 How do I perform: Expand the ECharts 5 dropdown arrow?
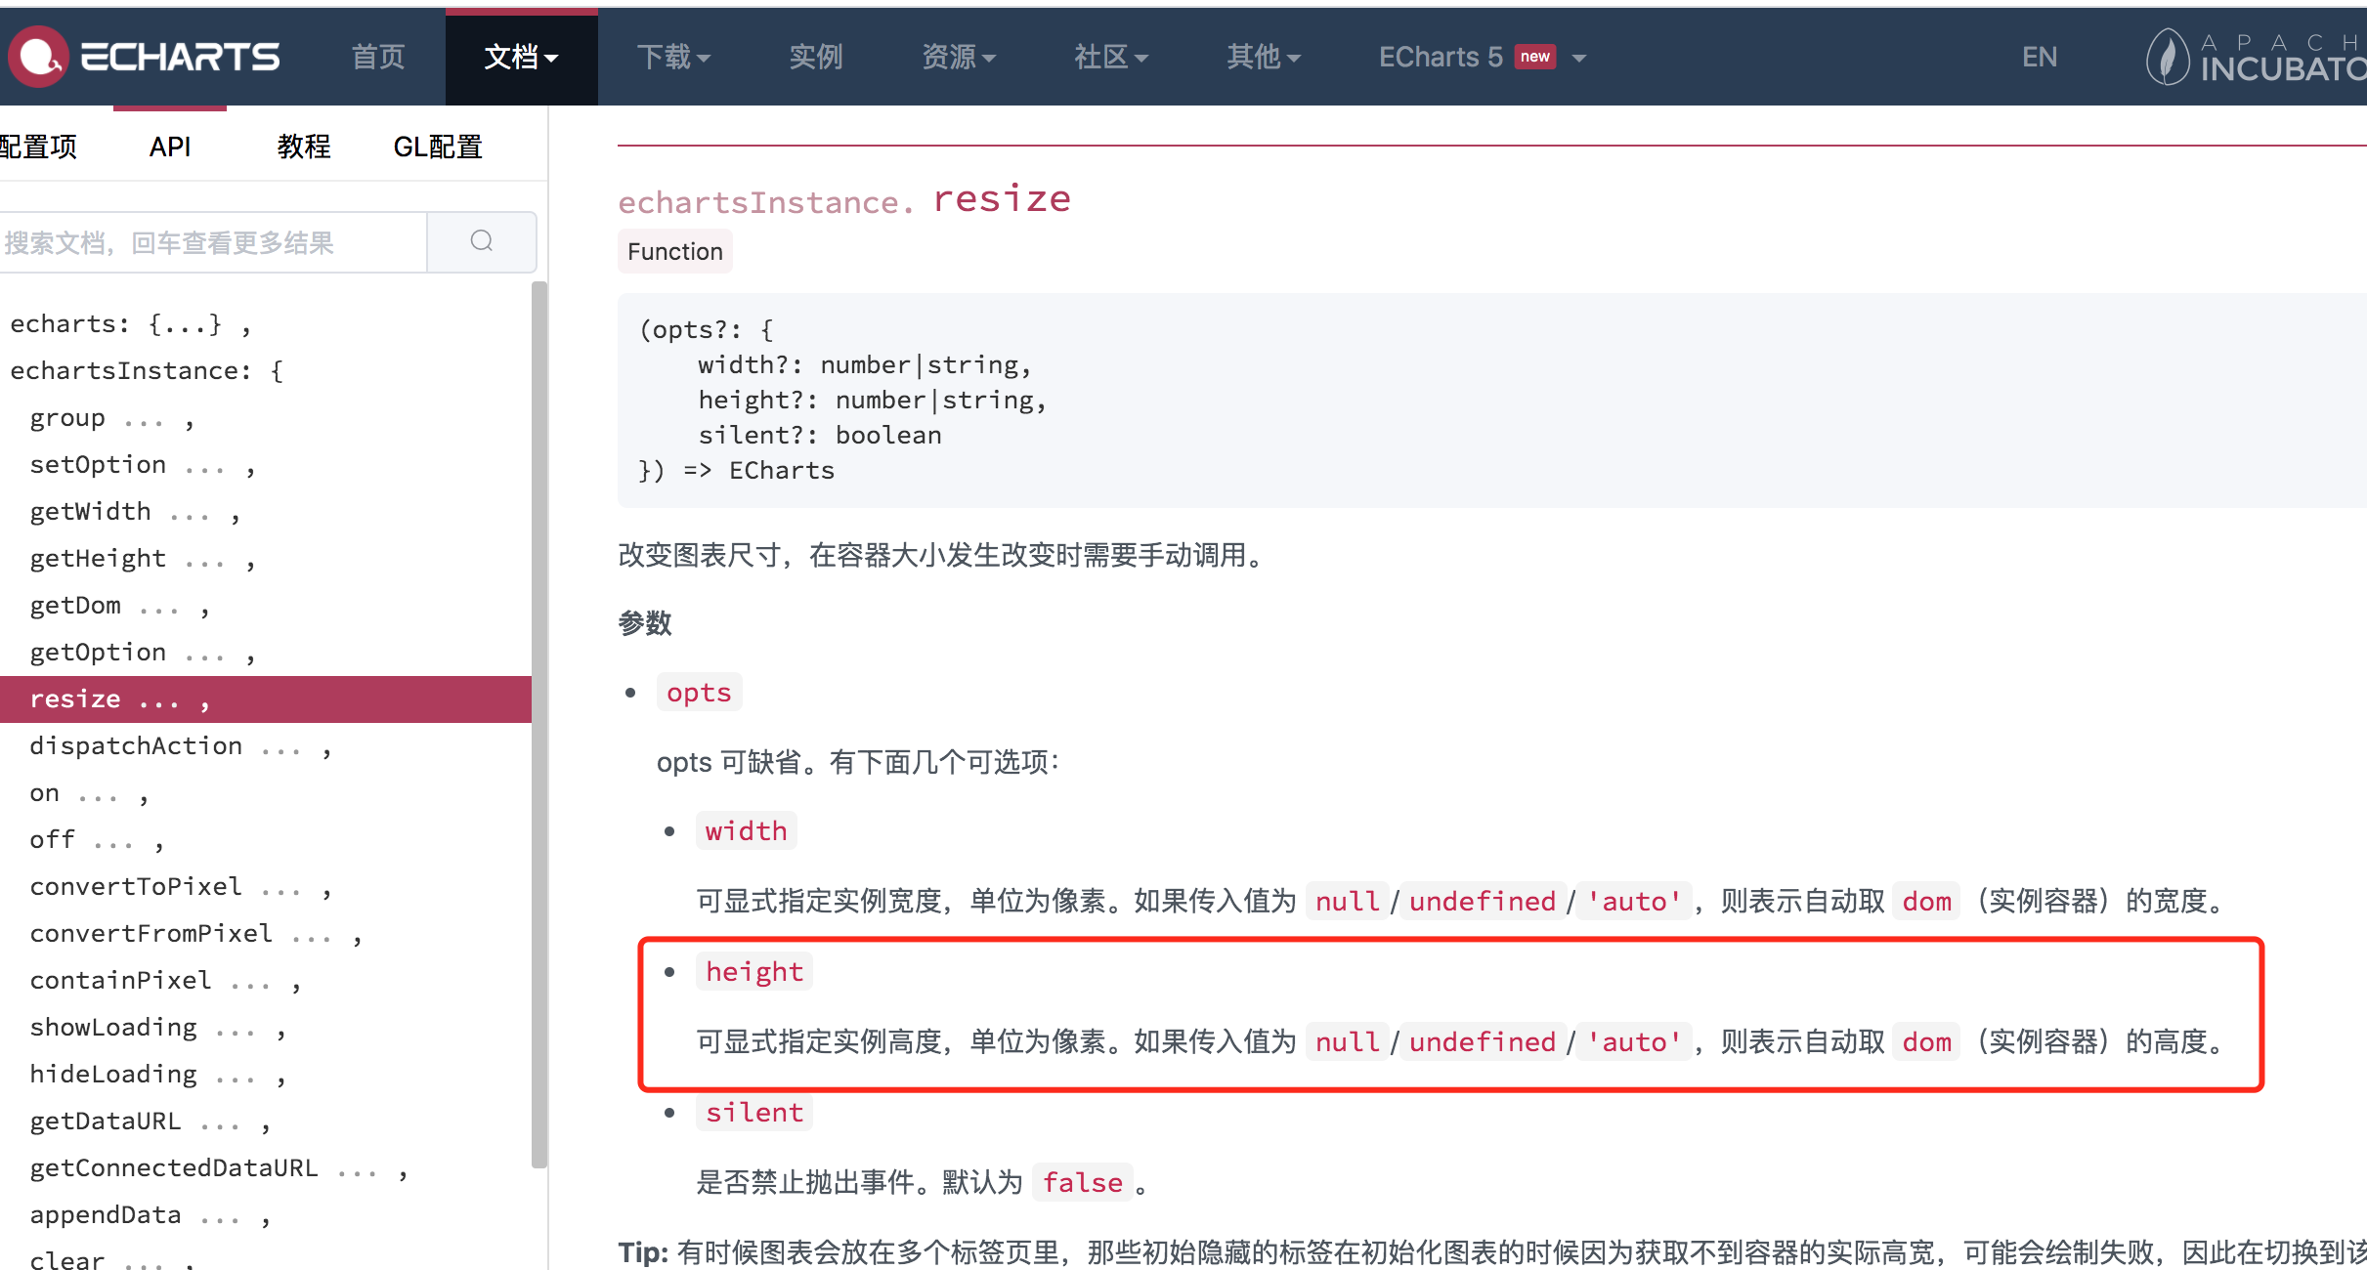(x=1579, y=58)
